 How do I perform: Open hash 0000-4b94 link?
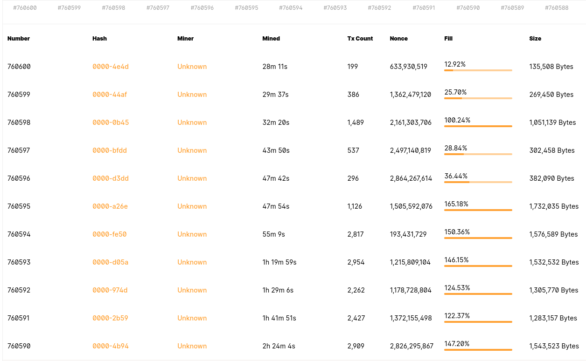coord(111,346)
